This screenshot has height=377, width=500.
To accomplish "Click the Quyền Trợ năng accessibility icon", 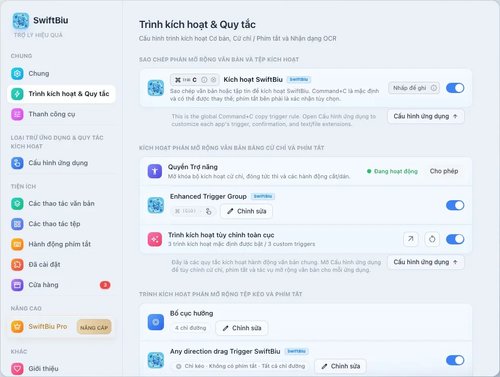I will (x=155, y=171).
